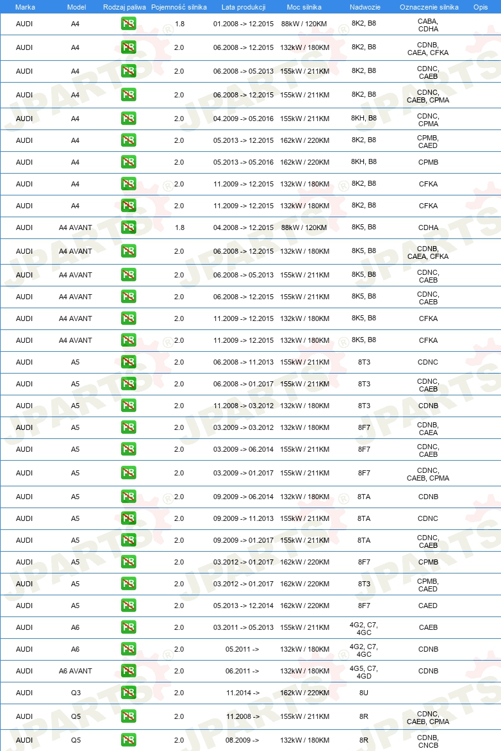Select the date cell 01.2008 -> 12.2015
Screen dimensions: 501x751
point(243,24)
